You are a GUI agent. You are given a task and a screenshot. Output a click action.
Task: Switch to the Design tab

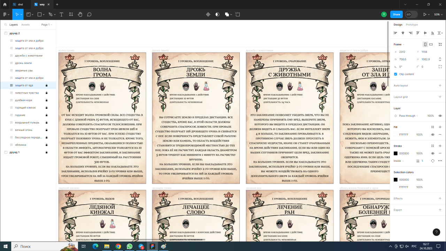398,25
